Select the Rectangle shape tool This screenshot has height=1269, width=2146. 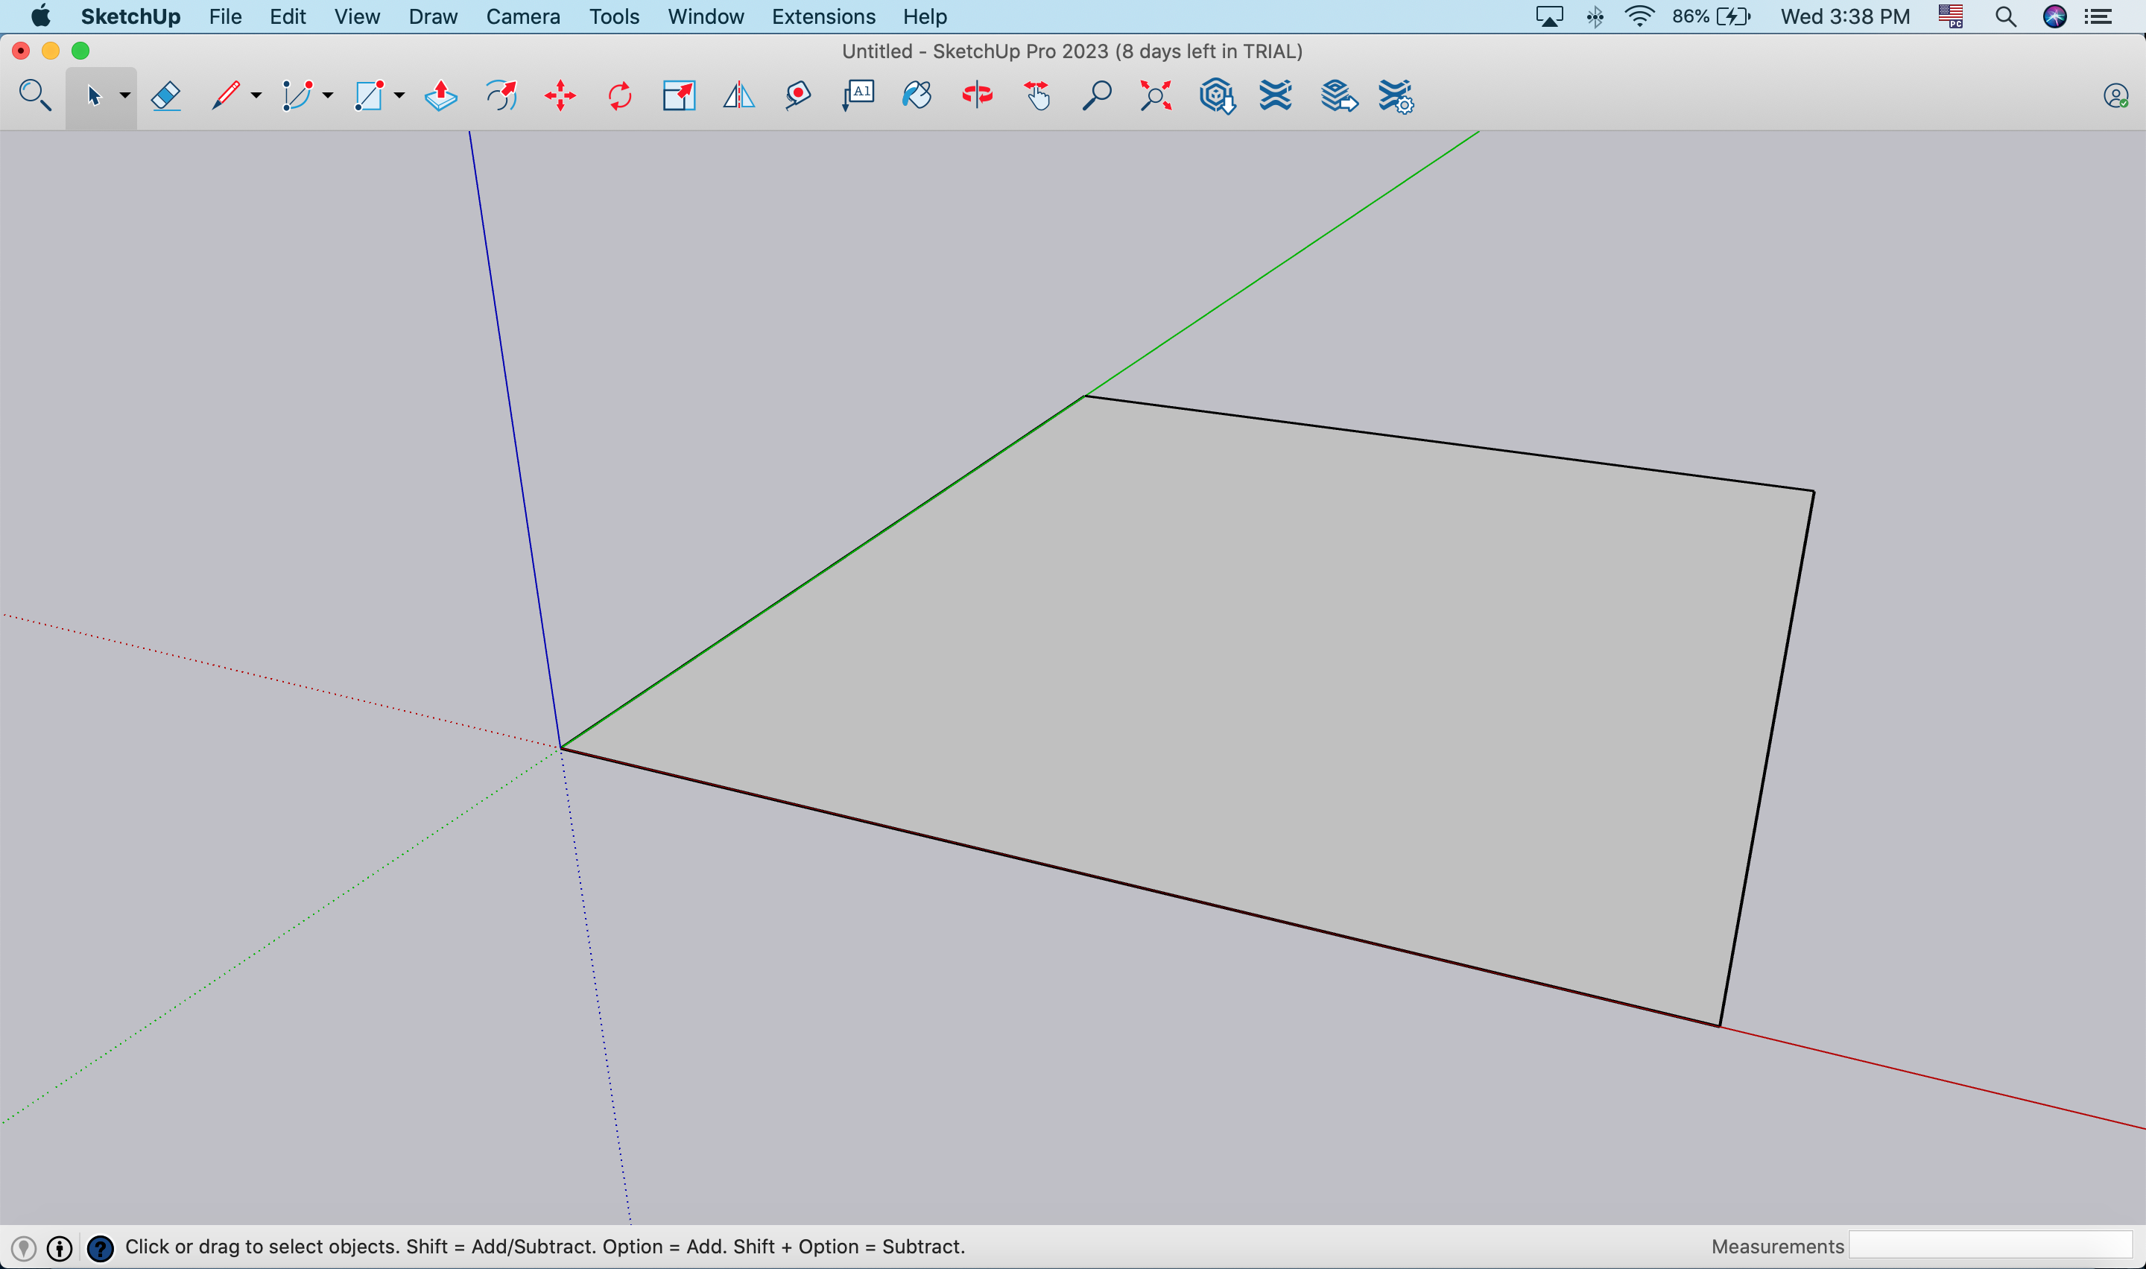(369, 96)
